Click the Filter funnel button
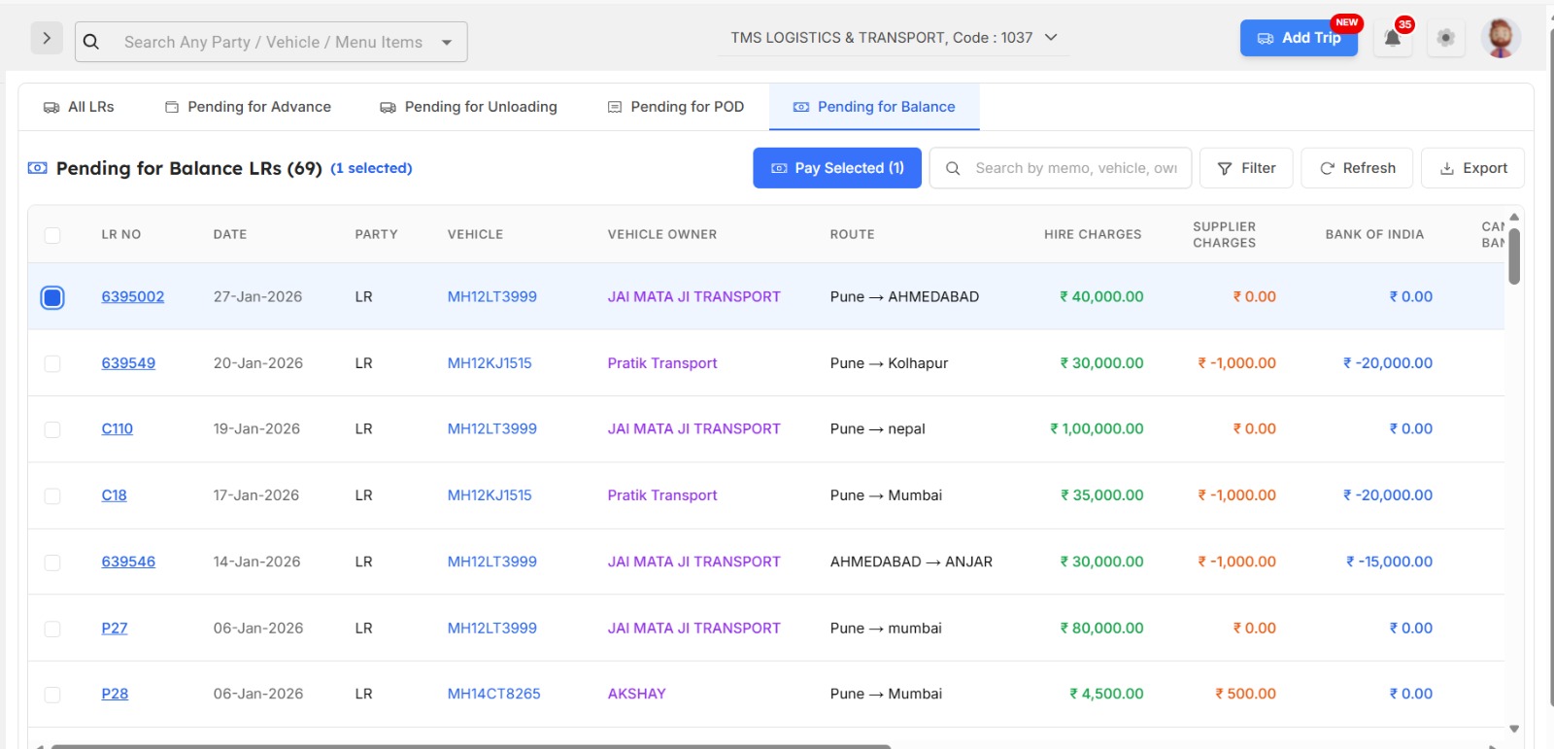Viewport: 1554px width, 749px height. [x=1246, y=168]
